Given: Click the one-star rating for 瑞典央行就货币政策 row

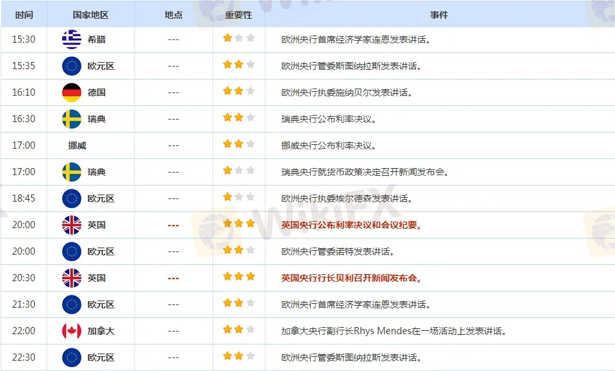Looking at the screenshot, I should pyautogui.click(x=239, y=171).
